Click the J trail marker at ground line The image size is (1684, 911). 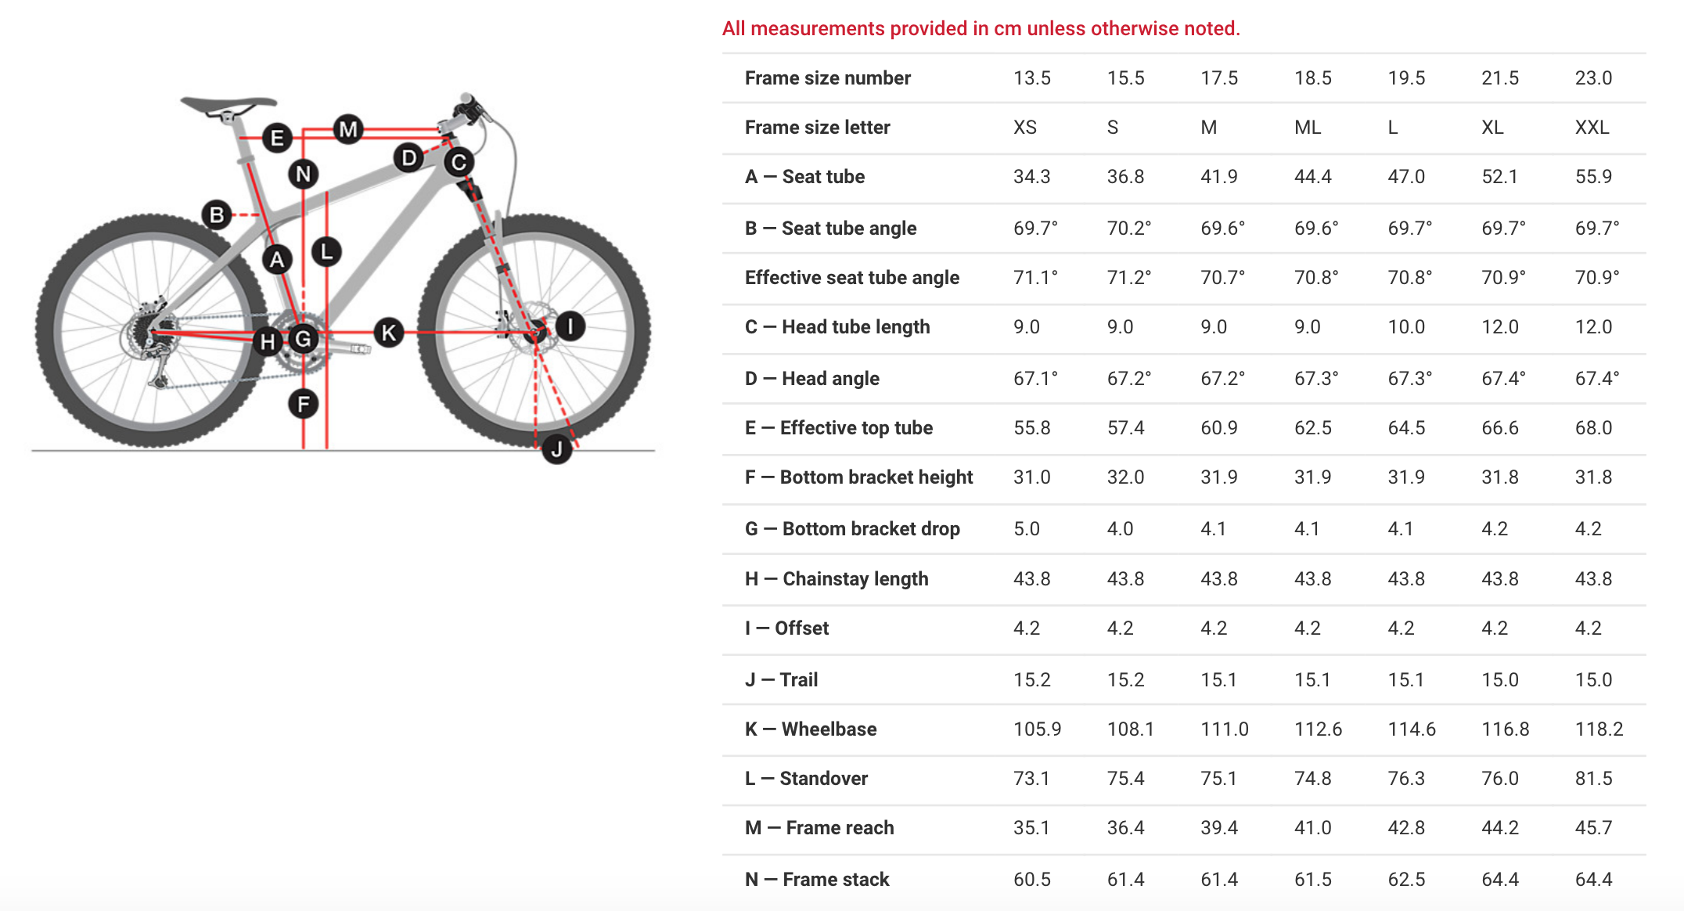point(556,449)
